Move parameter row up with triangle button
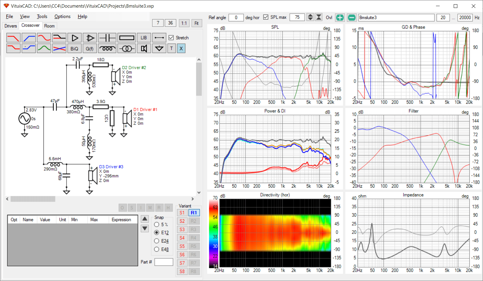 click(x=145, y=219)
